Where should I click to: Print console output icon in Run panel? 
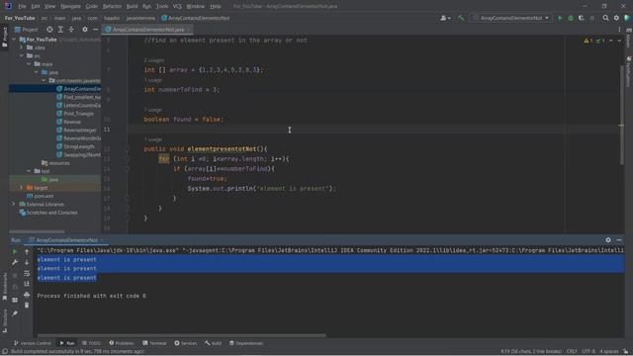pyautogui.click(x=27, y=295)
